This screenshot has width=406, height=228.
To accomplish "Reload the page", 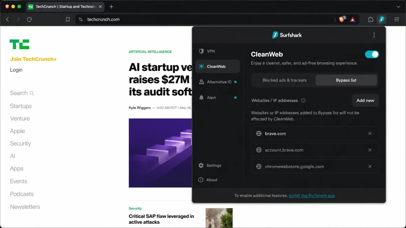I will pyautogui.click(x=29, y=20).
